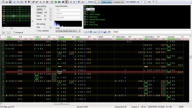Open the configuration settings icon

(x=79, y=2)
